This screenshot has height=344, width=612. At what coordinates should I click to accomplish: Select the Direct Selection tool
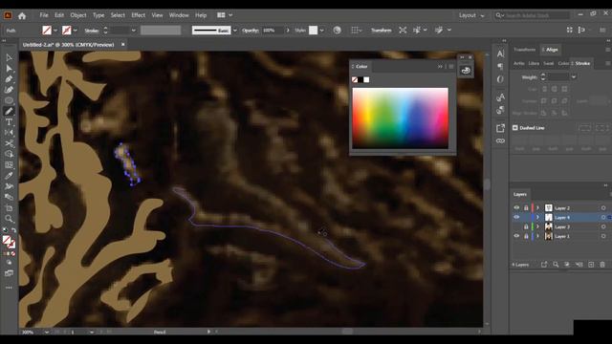9,69
